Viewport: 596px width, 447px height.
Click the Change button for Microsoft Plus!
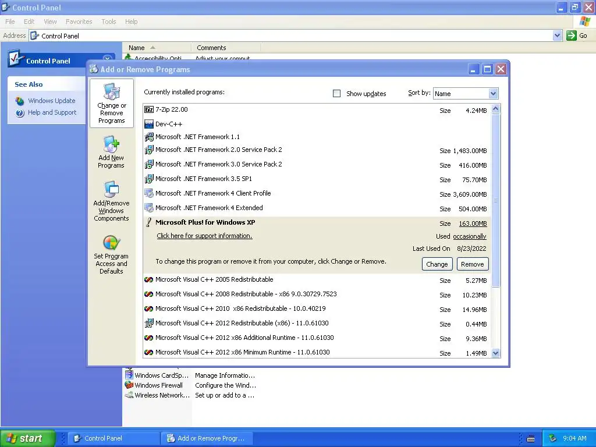coord(437,264)
